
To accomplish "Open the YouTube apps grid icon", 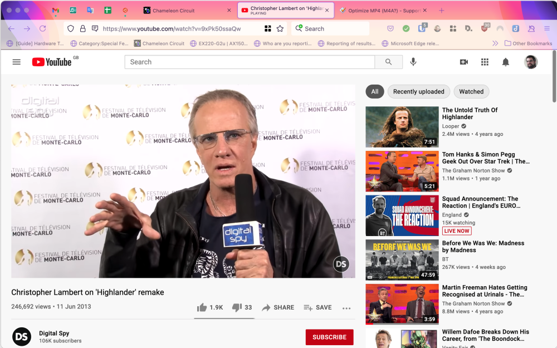I will 485,62.
